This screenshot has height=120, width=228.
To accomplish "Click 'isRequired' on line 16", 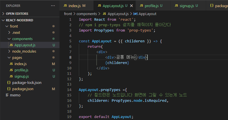I will [155, 101].
